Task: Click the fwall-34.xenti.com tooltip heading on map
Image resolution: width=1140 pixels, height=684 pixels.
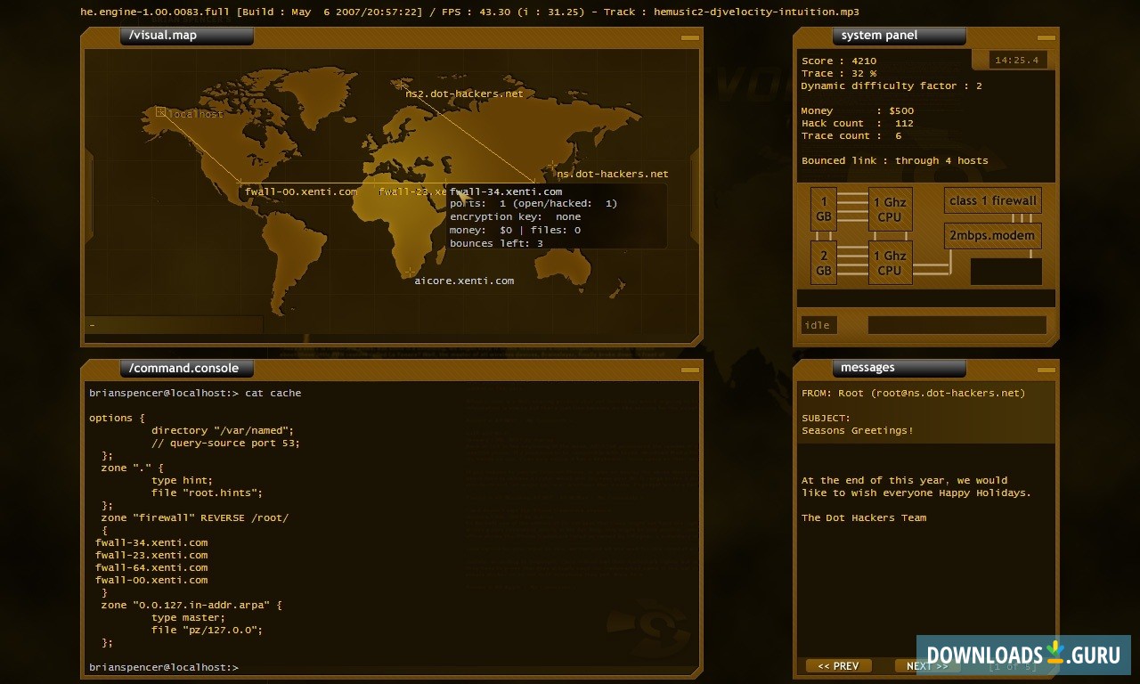Action: pos(506,191)
